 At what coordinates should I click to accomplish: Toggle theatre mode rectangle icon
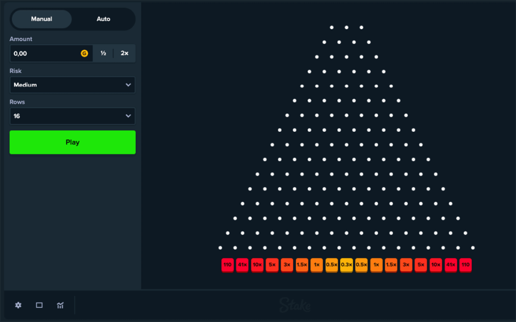click(39, 305)
